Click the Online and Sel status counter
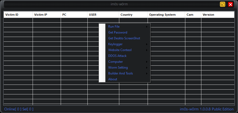 point(19,109)
